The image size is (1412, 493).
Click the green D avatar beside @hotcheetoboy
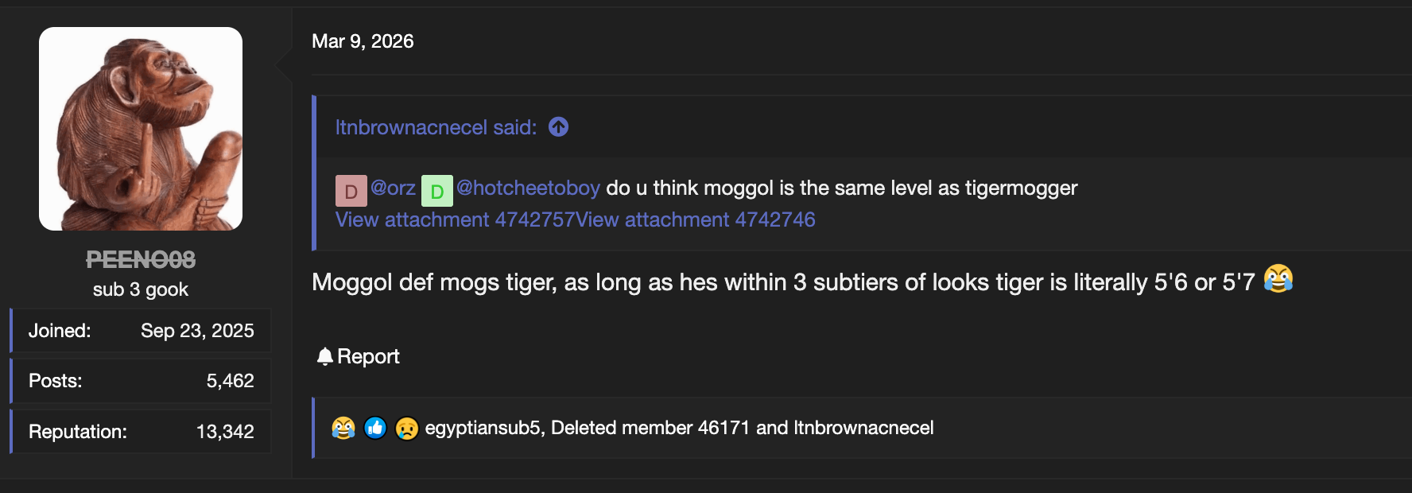click(x=436, y=191)
